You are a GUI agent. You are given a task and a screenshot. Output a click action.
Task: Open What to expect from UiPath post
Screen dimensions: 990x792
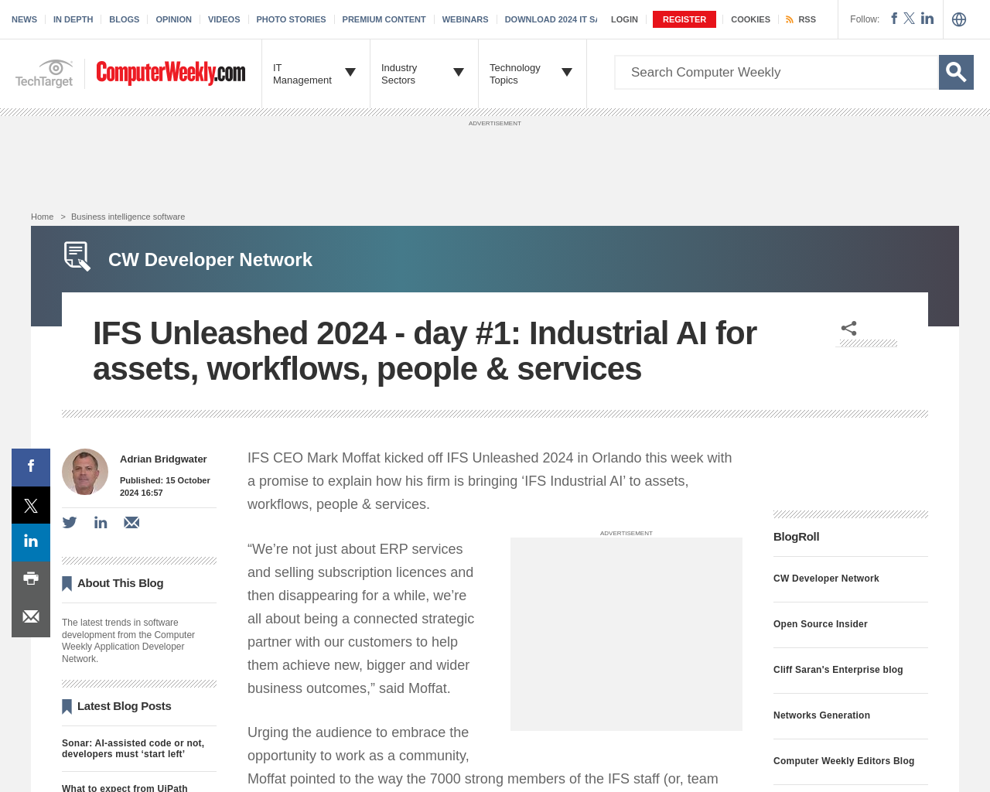(x=125, y=787)
